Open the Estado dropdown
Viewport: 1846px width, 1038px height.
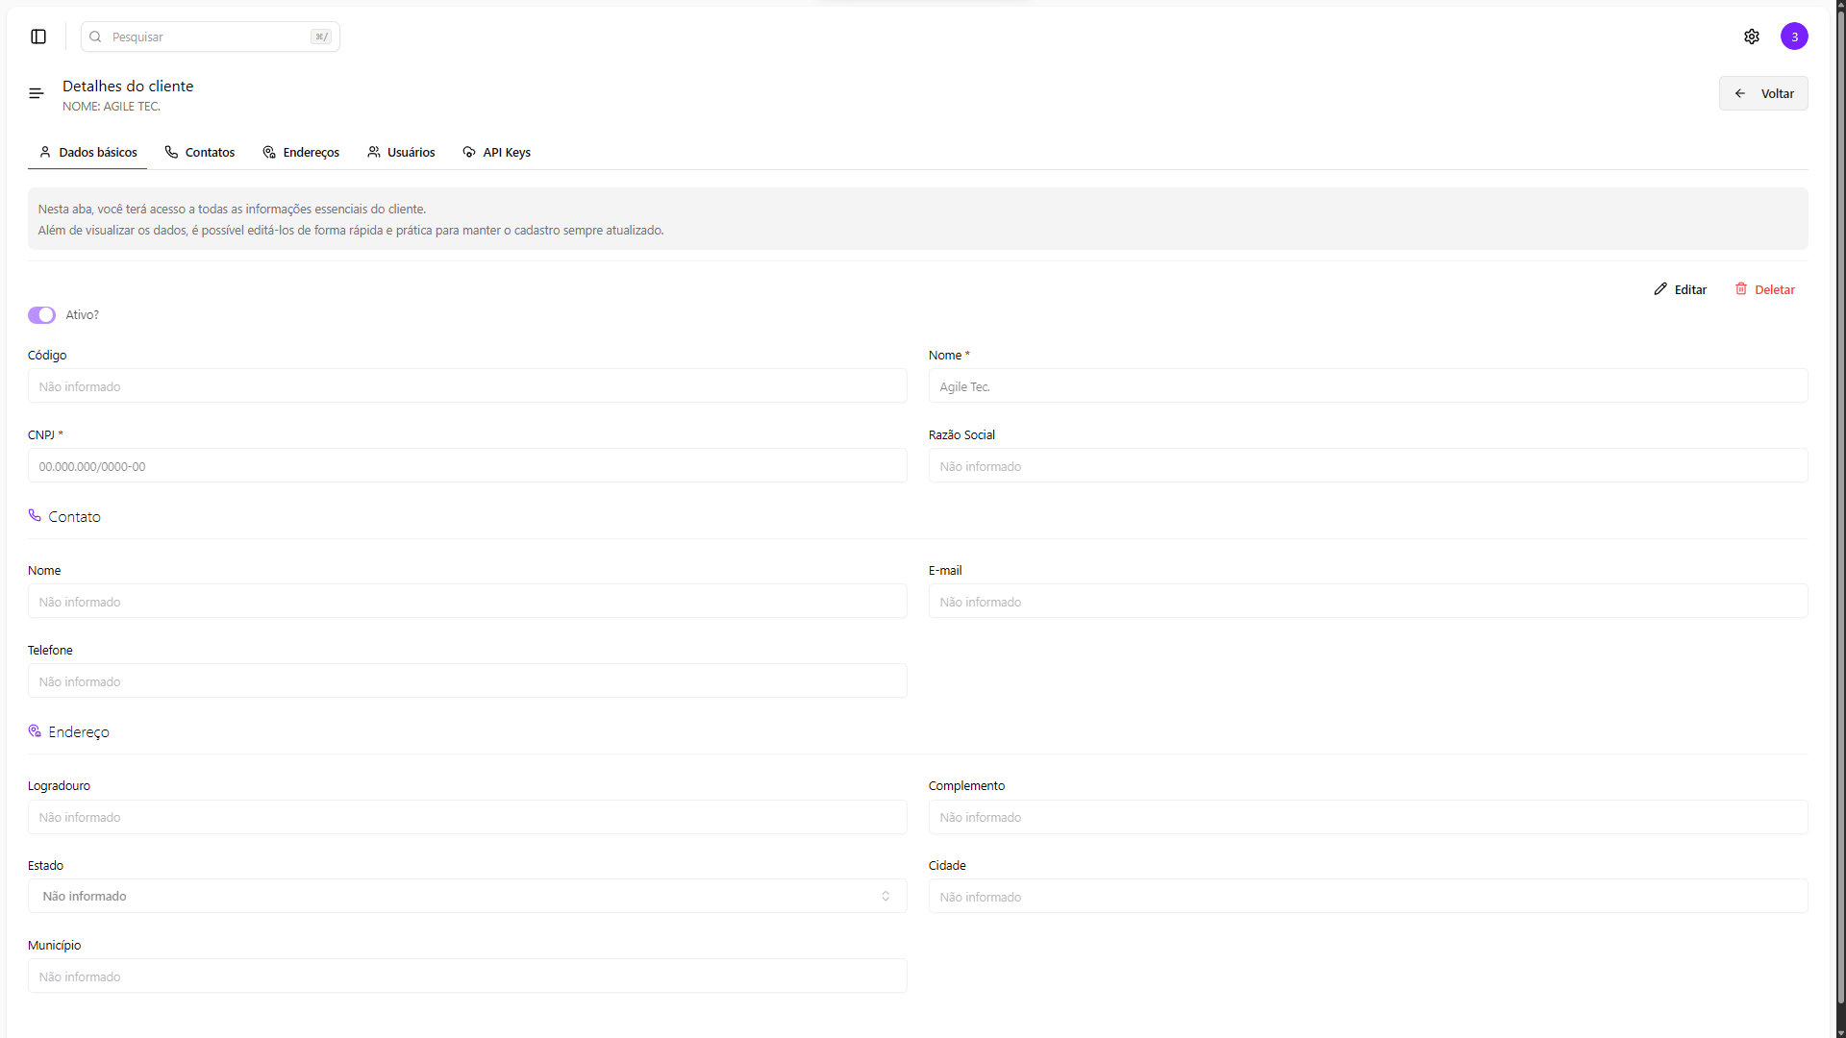[466, 896]
